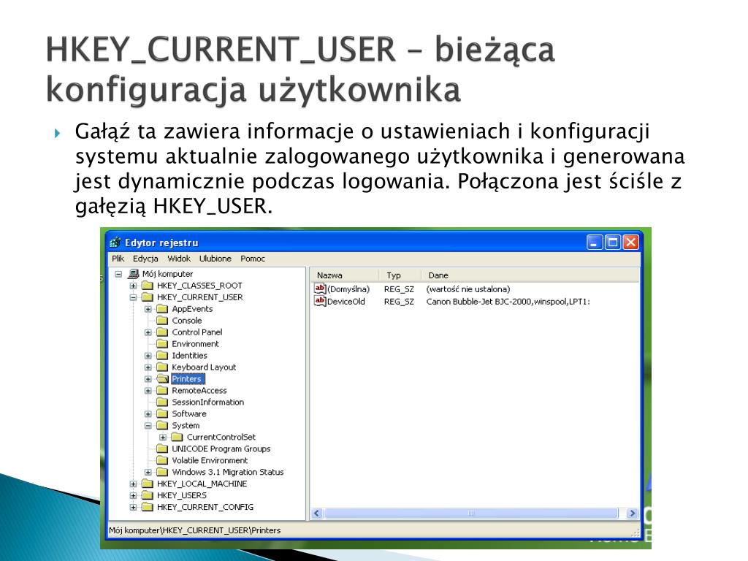Click the HKEY_CURRENT_CONFIG folder icon
Viewport: 748px width, 561px height.
coord(148,507)
